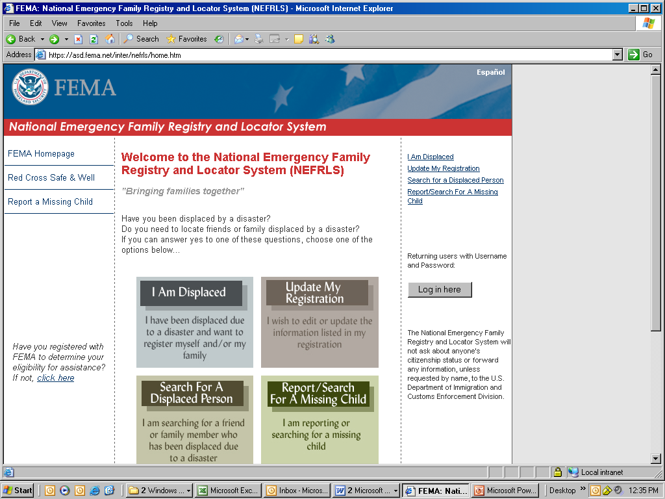The image size is (665, 499).
Task: Click the green Forward arrow button
Action: pyautogui.click(x=54, y=39)
